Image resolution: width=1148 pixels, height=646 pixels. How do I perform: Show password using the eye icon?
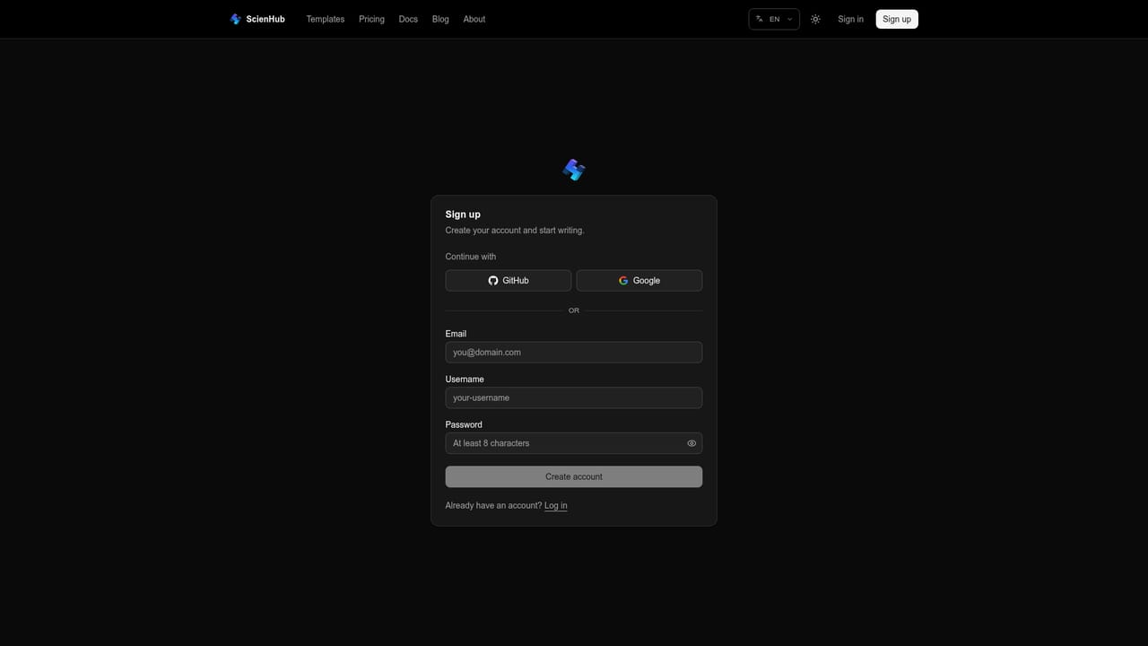(x=691, y=443)
